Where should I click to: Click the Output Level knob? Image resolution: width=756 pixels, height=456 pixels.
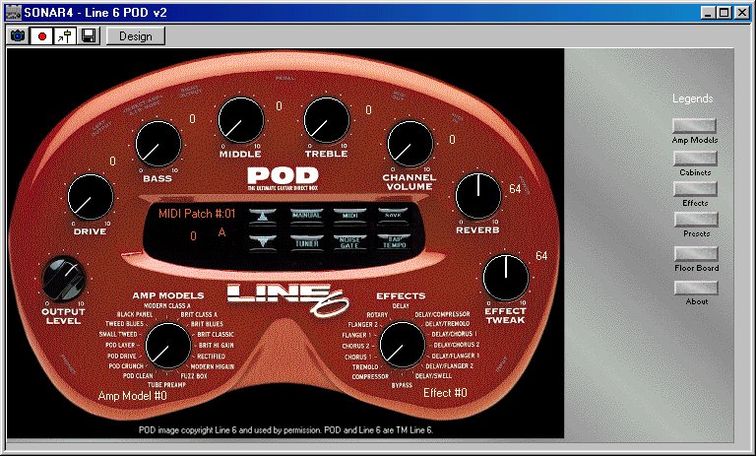pos(64,279)
